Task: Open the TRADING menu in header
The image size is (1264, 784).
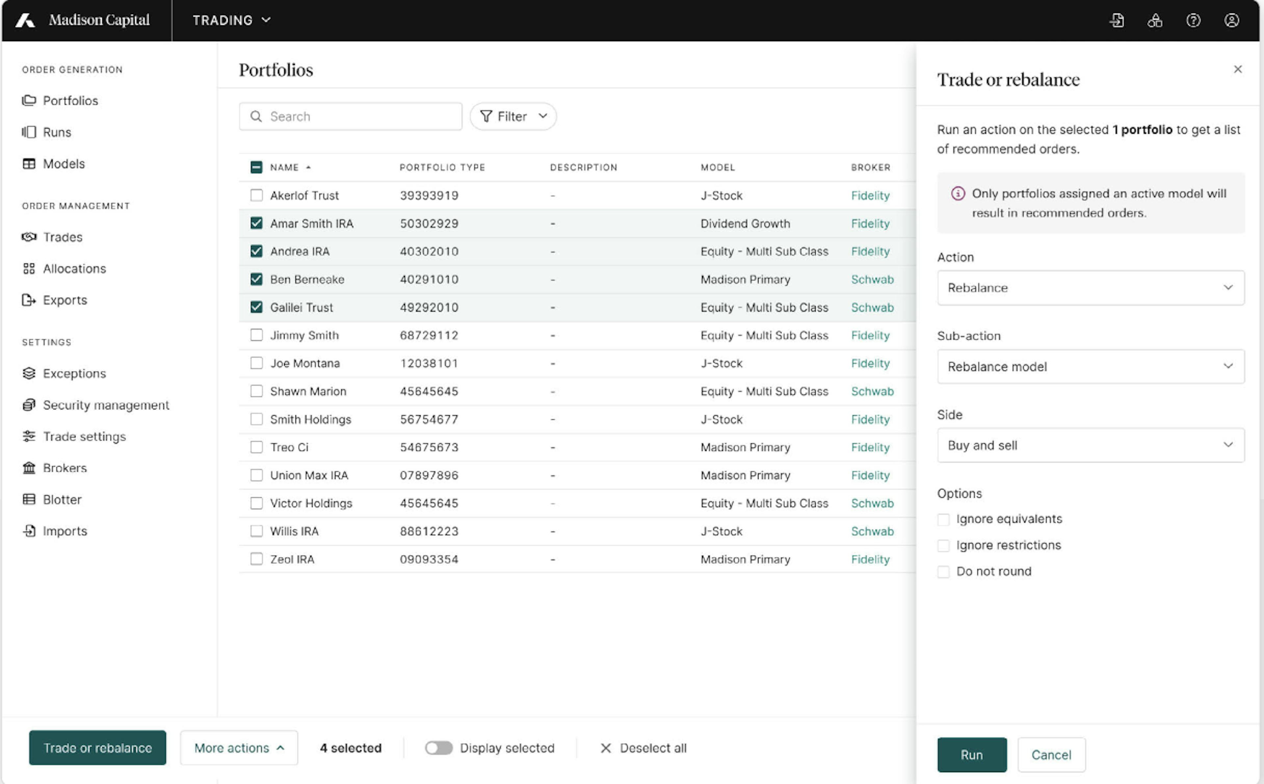Action: pos(231,20)
